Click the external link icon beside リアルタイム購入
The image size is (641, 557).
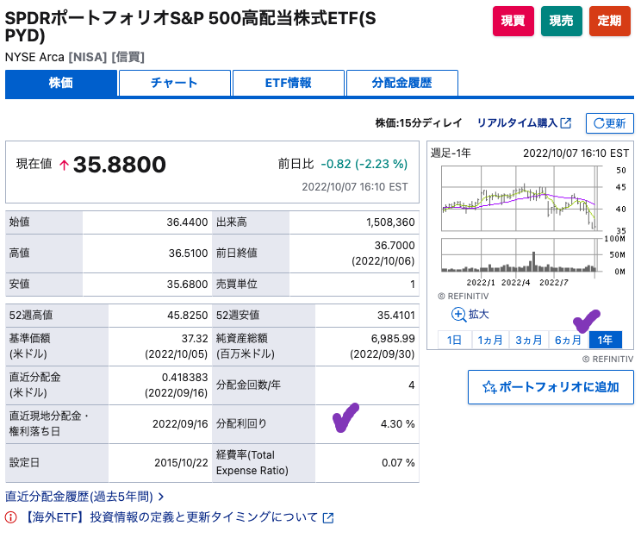click(566, 122)
